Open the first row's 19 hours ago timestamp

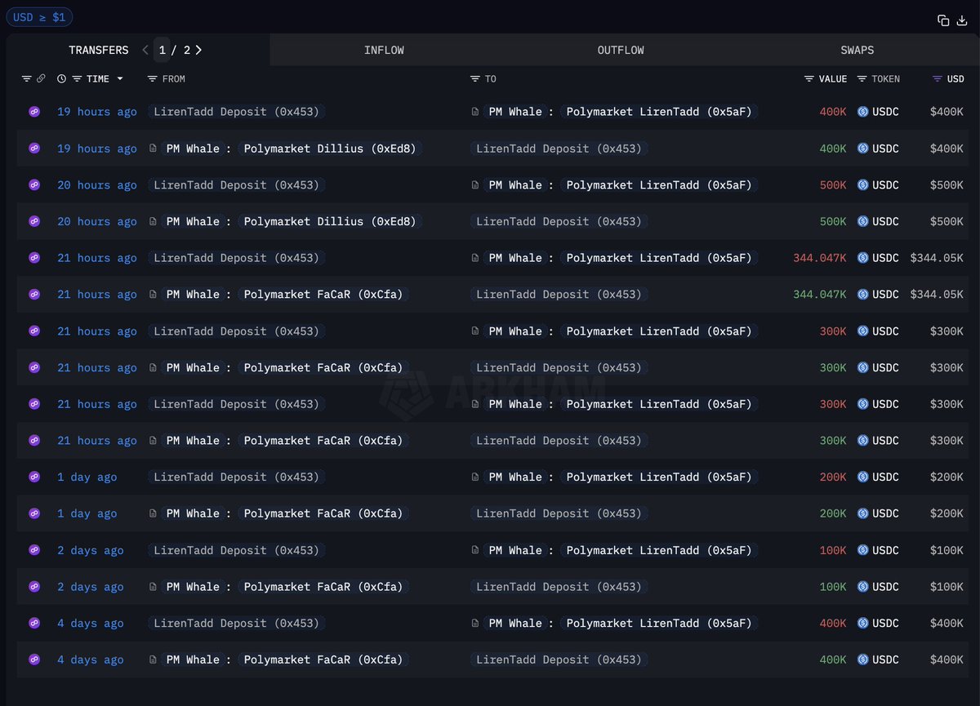click(x=96, y=112)
